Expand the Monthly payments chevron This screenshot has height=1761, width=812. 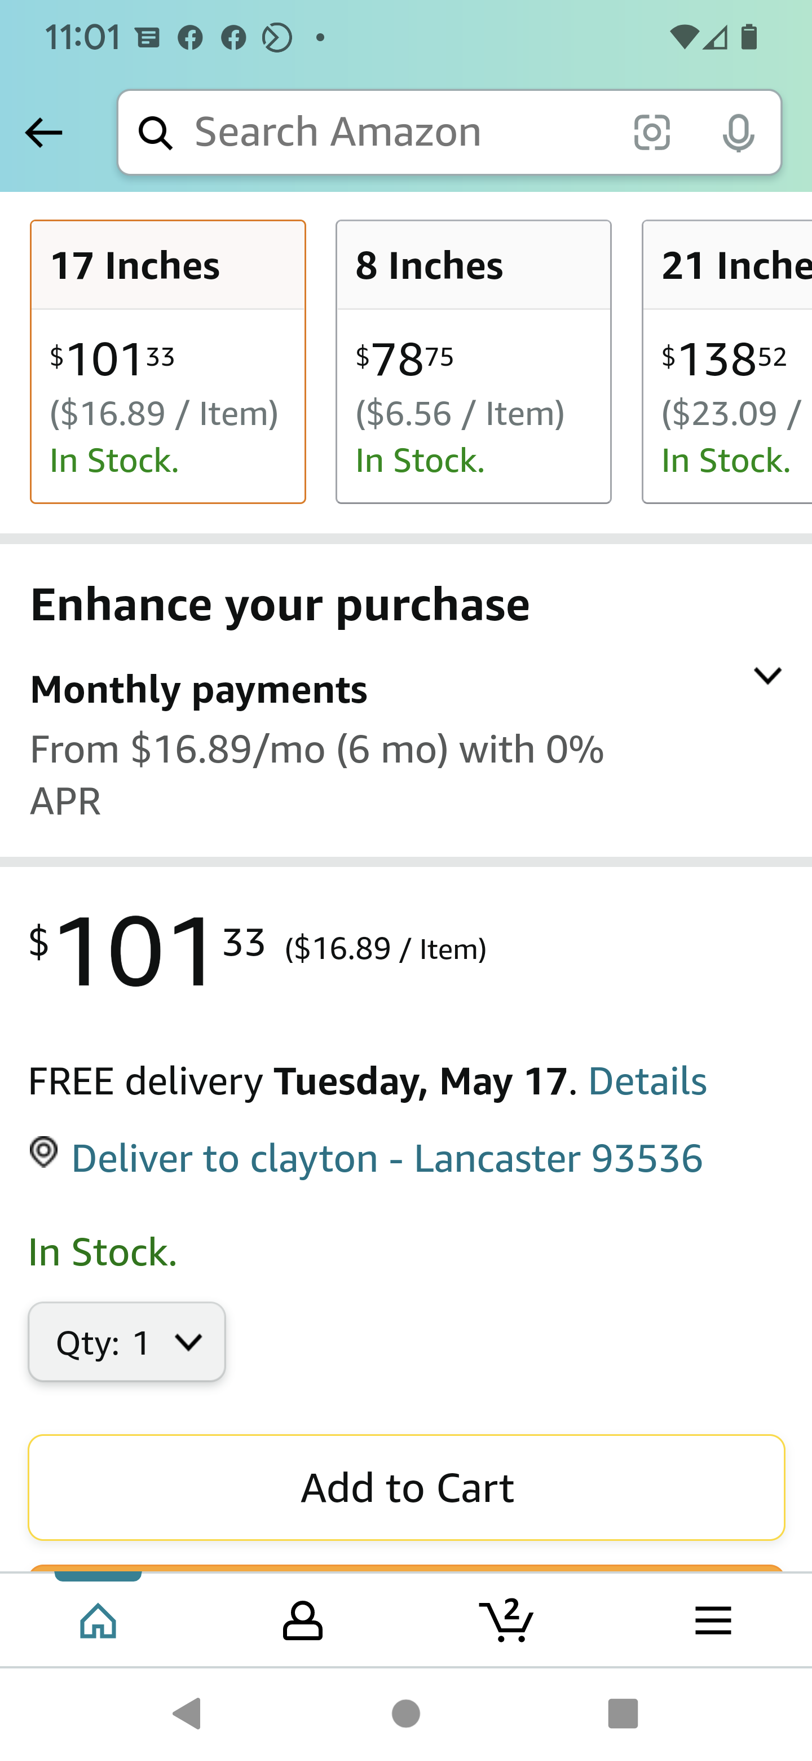pyautogui.click(x=767, y=676)
